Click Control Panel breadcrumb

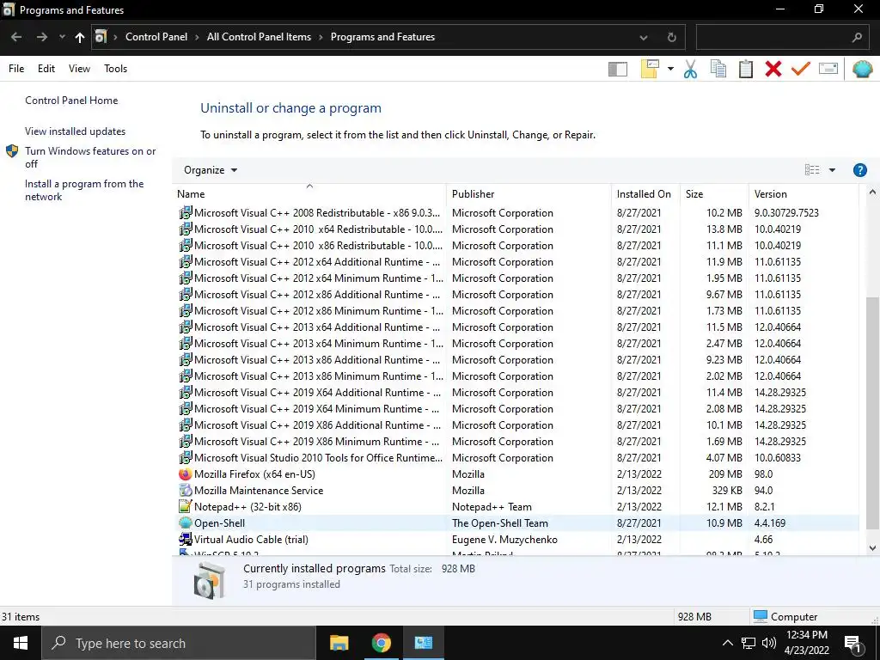(156, 37)
